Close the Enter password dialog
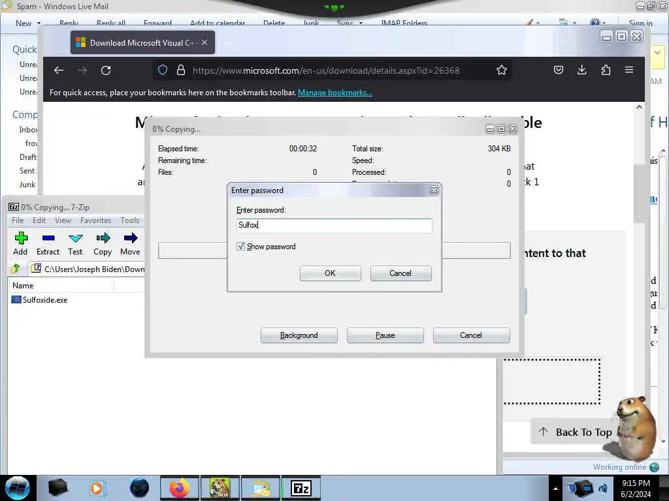 click(x=434, y=190)
